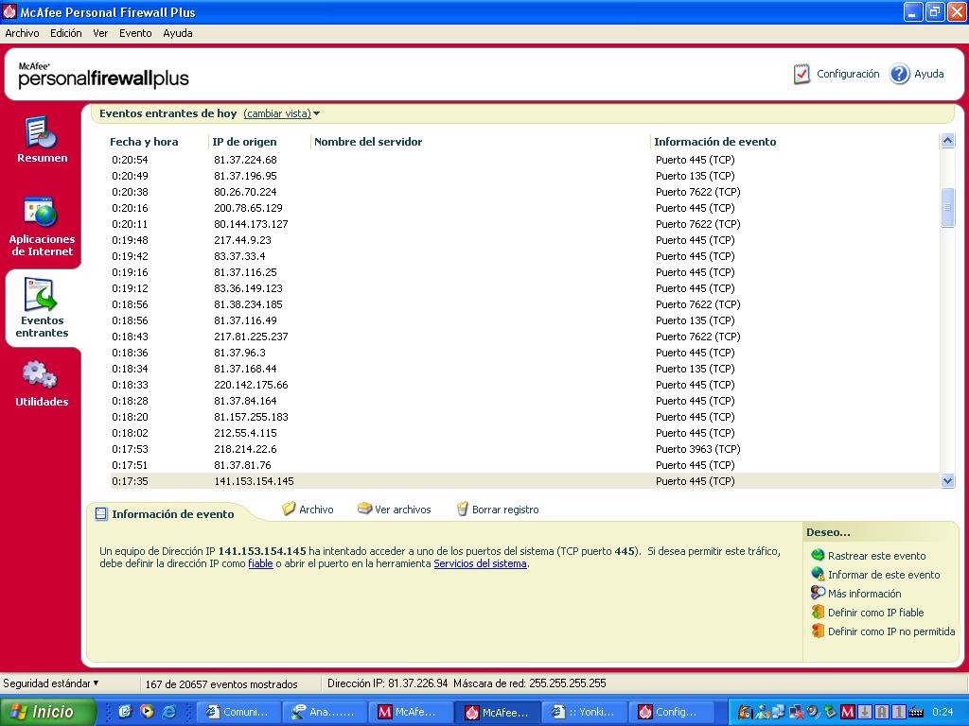Switch to the Config... taskbar window
This screenshot has width=969, height=726.
pyautogui.click(x=671, y=713)
